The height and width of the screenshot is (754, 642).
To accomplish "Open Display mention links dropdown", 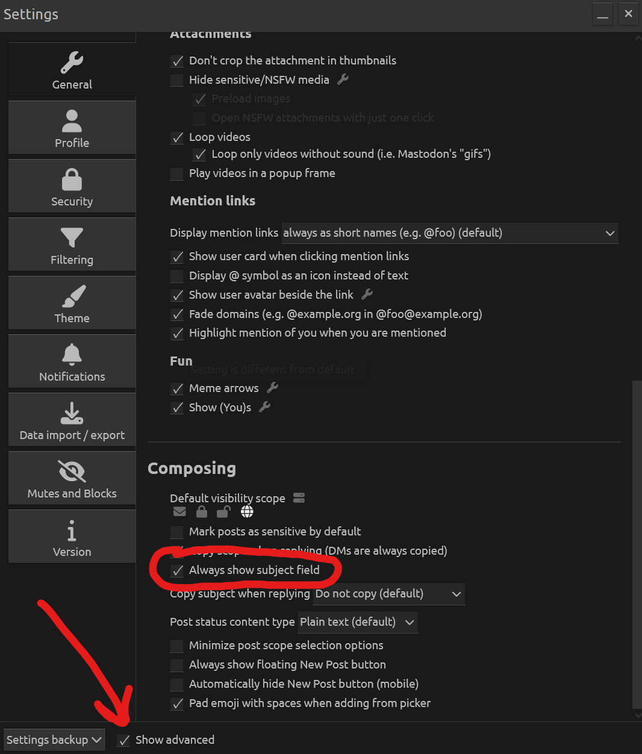I will pyautogui.click(x=450, y=233).
